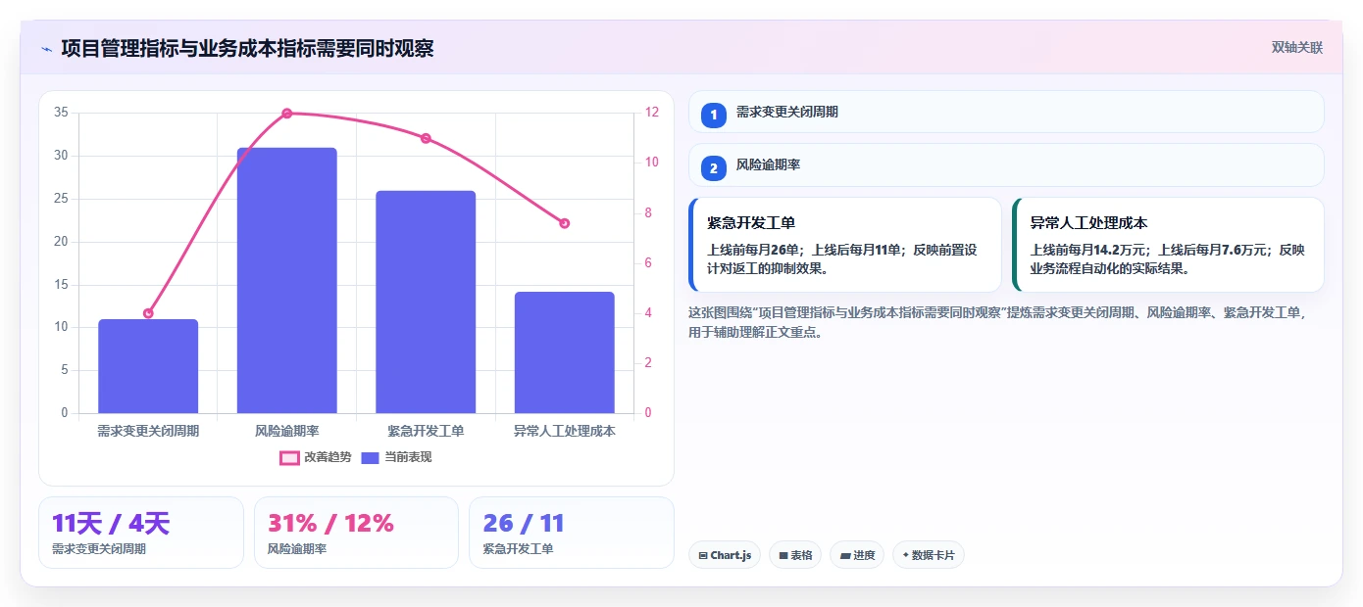Select the 紧急开发工单 bar in chart
This screenshot has height=607, width=1363.
(426, 302)
